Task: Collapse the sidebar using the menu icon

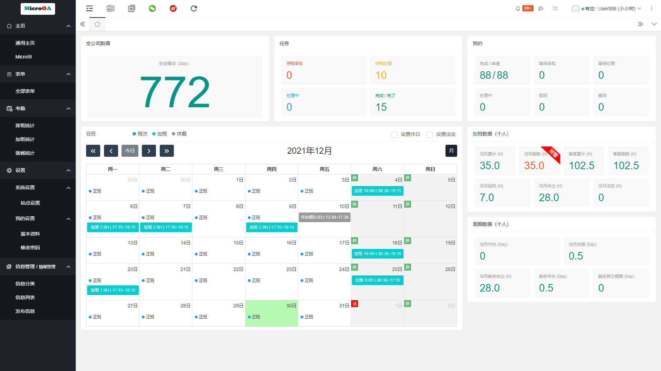Action: 89,8
